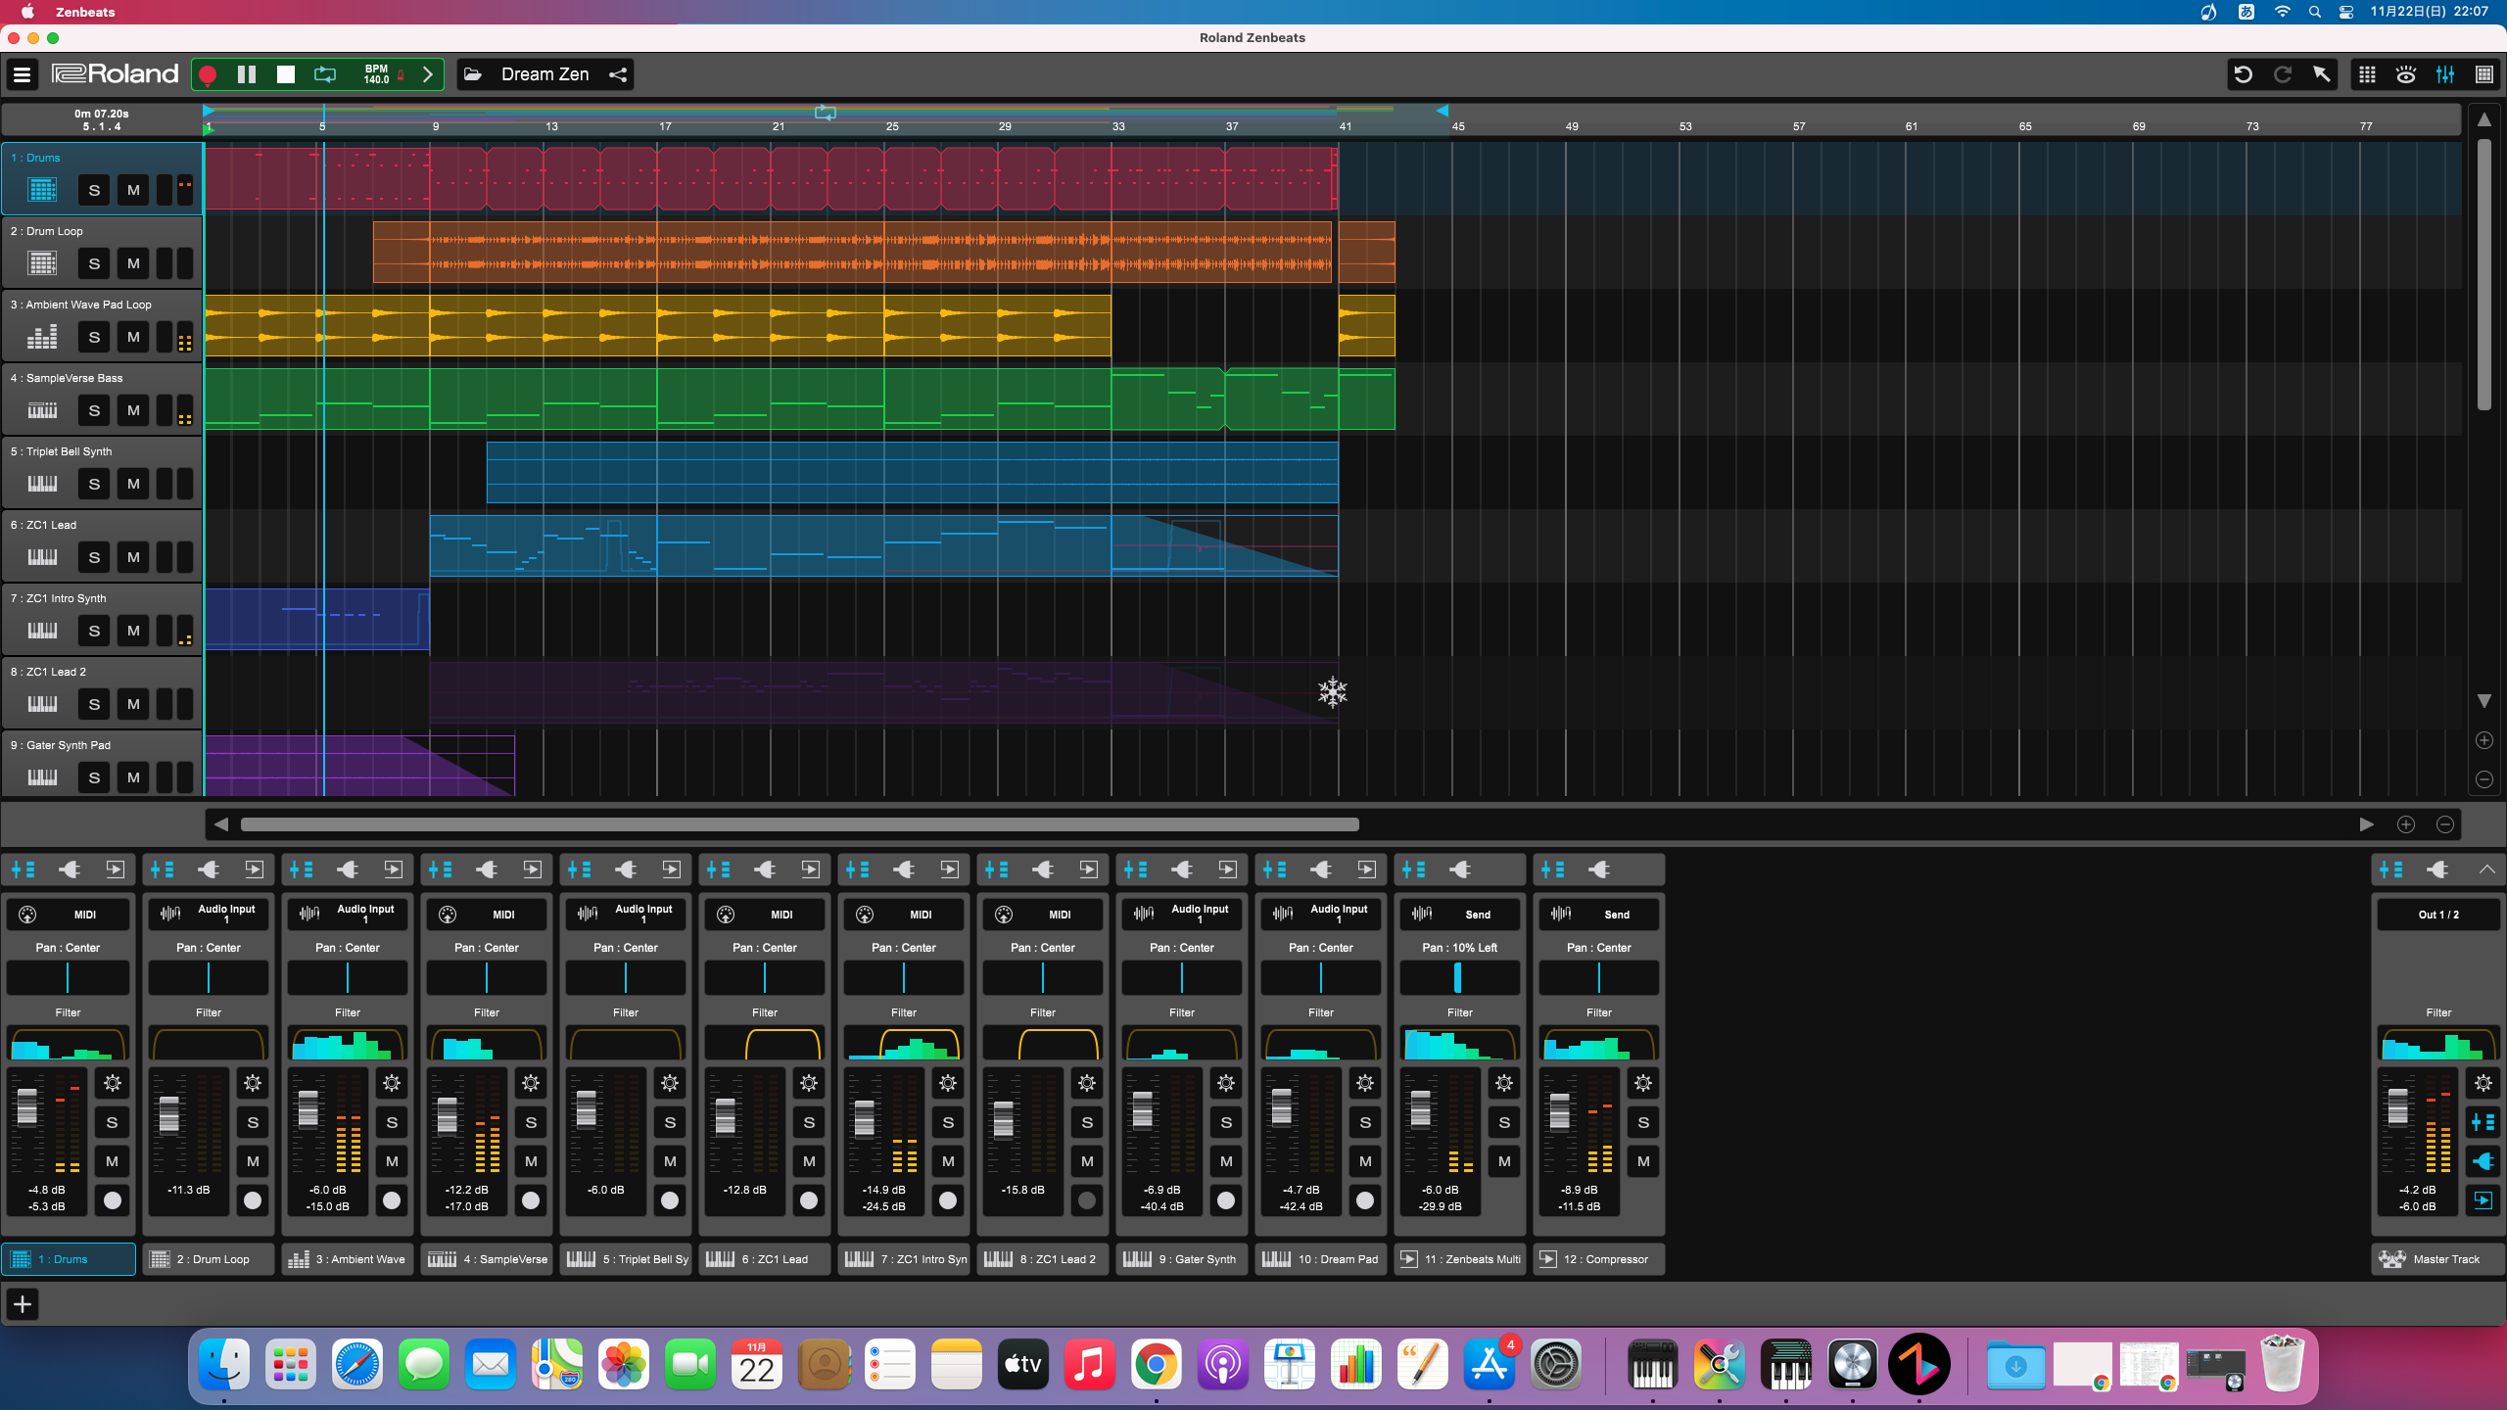Screen dimensions: 2507x1410
Task: Adjust the Zenbeats Multi 10% Left pan
Action: pos(1459,977)
